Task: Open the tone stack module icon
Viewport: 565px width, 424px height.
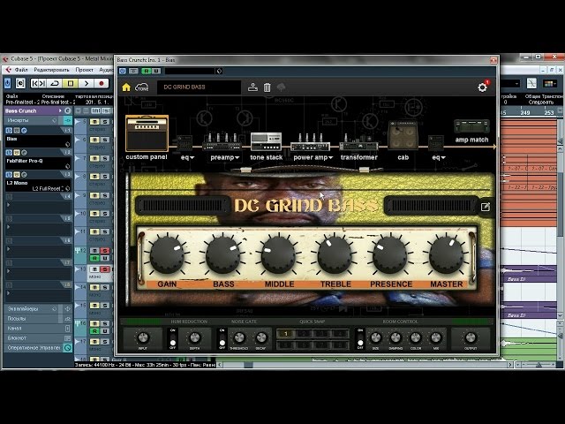Action: tap(266, 141)
